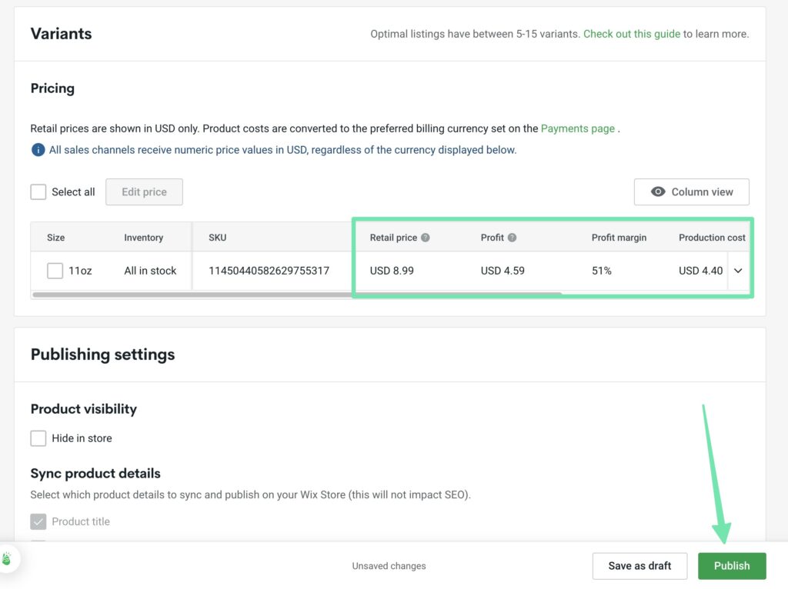Viewport: 788px width, 589px height.
Task: Select the 11oz variant checkbox
Action: coord(55,271)
